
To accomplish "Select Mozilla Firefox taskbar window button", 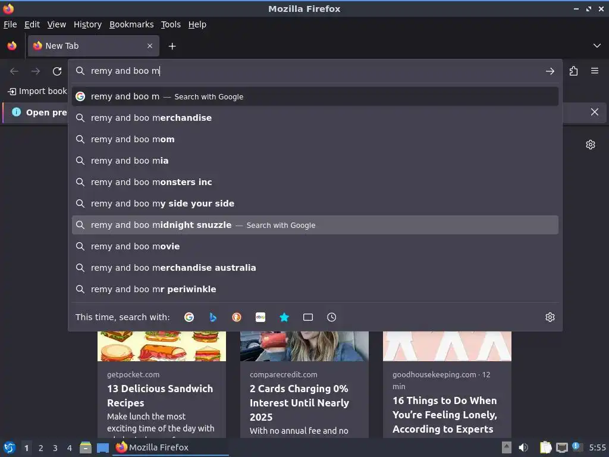I will click(171, 447).
